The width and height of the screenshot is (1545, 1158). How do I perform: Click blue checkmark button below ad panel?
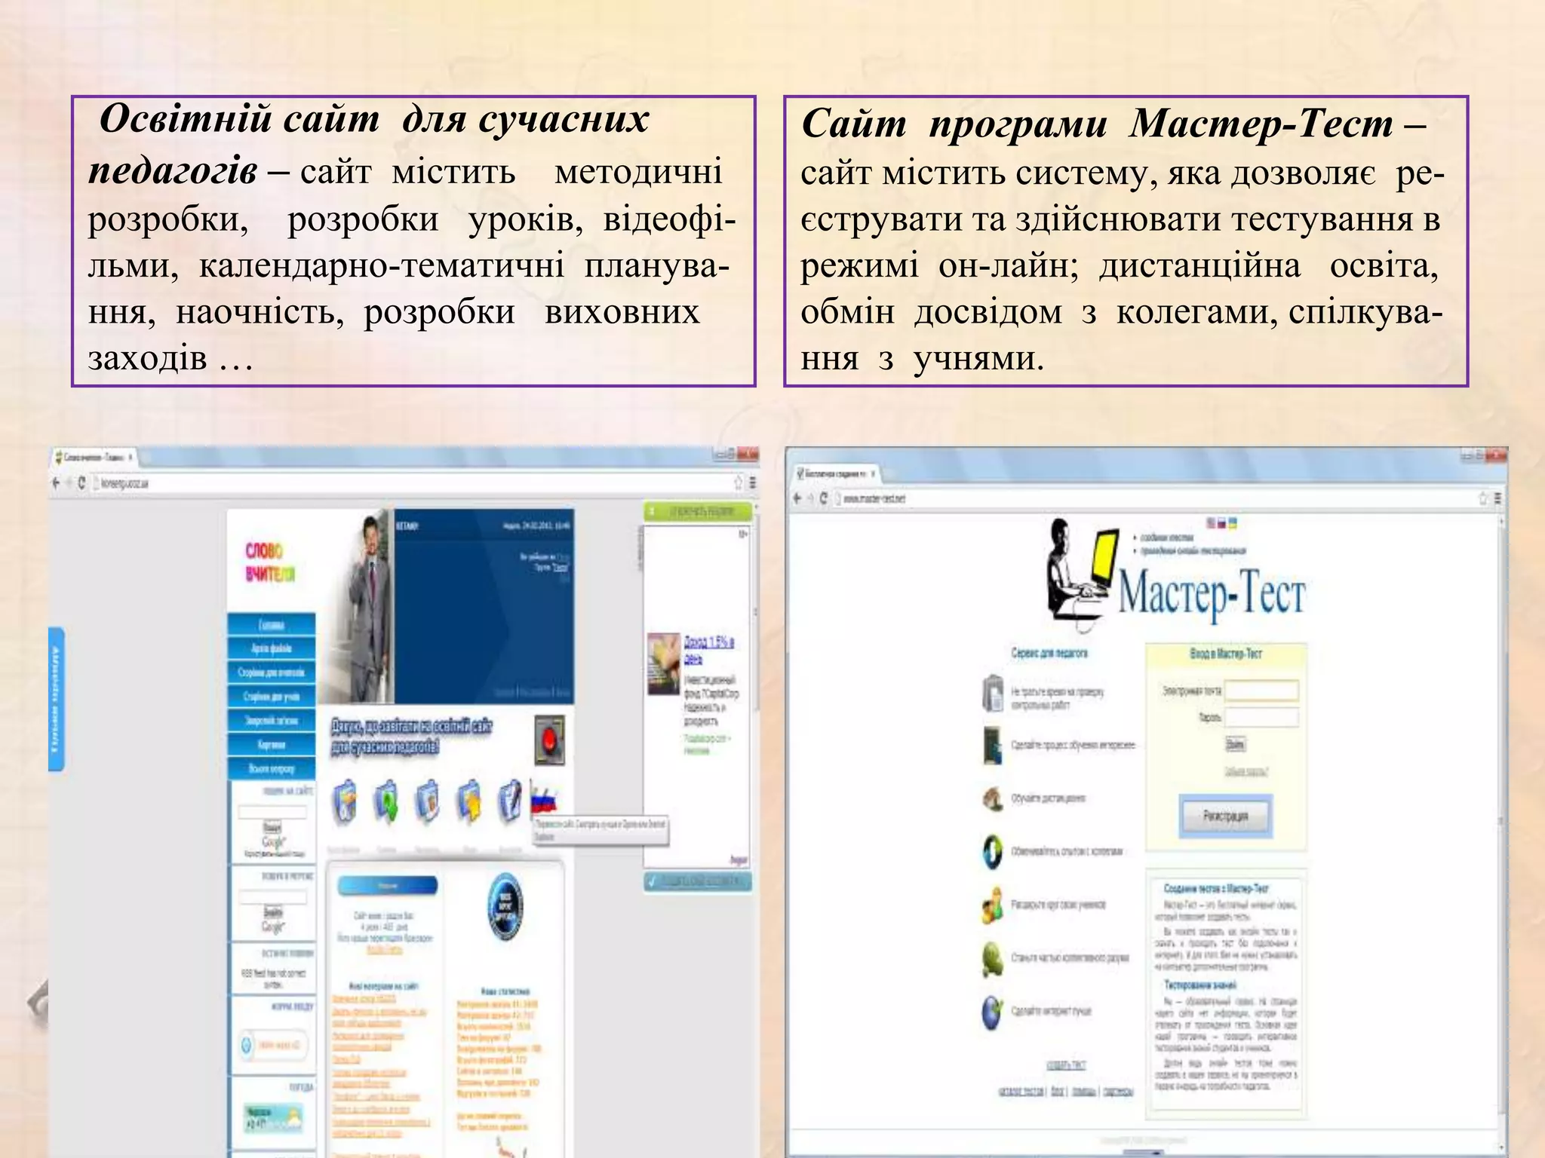tap(699, 881)
